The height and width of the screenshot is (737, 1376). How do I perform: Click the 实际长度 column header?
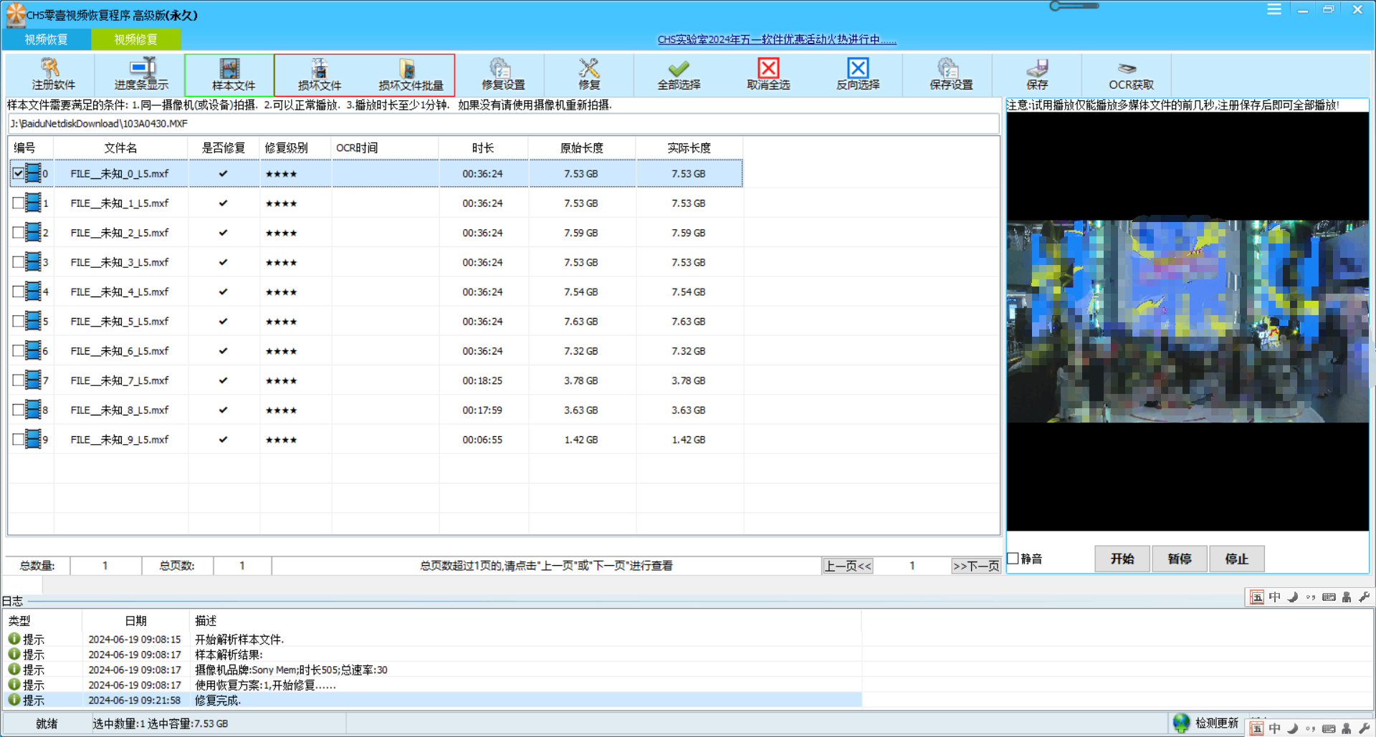pyautogui.click(x=689, y=148)
